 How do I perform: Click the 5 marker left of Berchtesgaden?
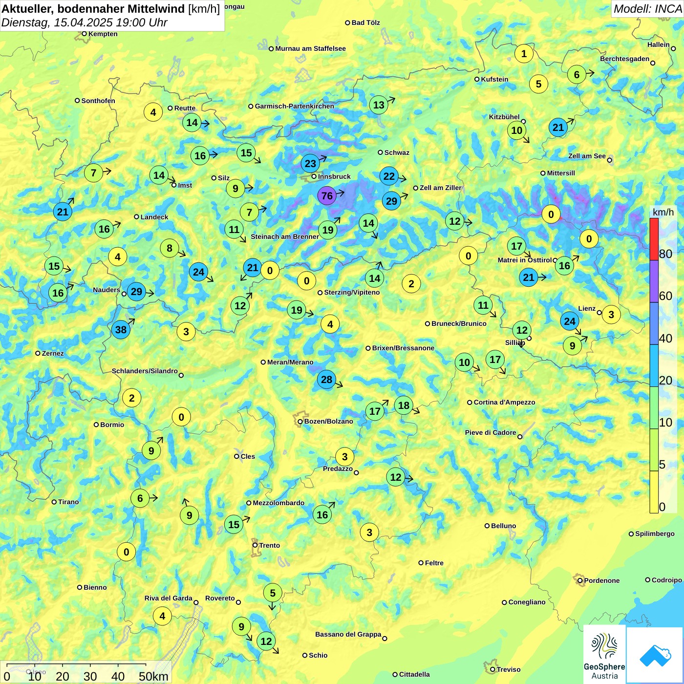538,84
